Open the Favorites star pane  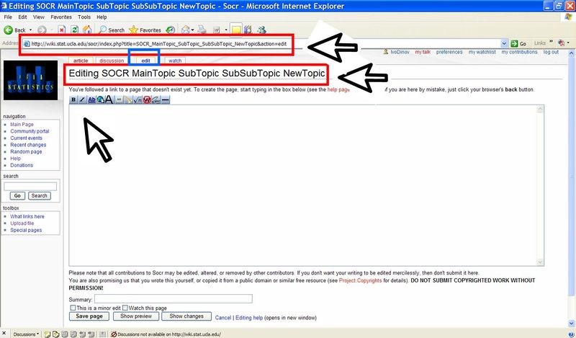(145, 30)
